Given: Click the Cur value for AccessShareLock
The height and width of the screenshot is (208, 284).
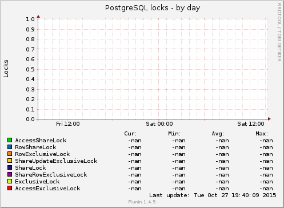Looking at the screenshot, I should coord(135,141).
